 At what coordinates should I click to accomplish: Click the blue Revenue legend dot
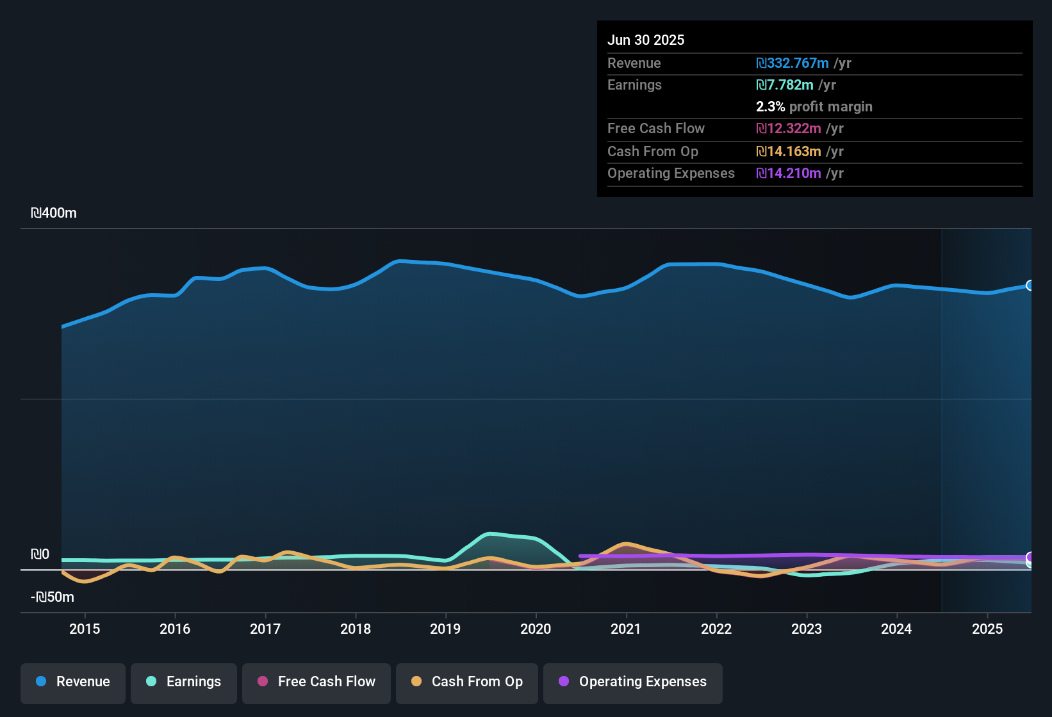point(40,682)
